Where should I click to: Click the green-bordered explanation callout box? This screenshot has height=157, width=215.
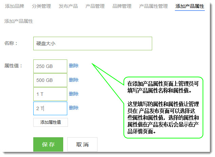coord(163,107)
